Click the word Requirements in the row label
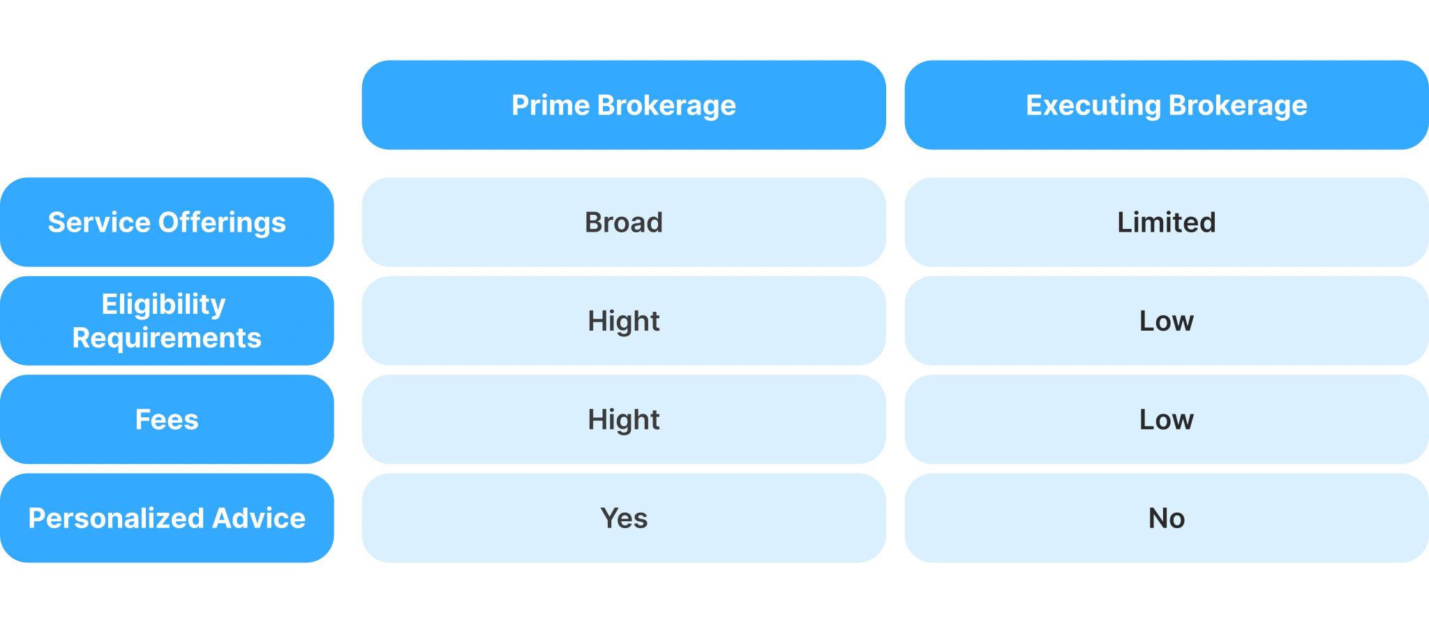This screenshot has width=1429, height=623. click(167, 338)
